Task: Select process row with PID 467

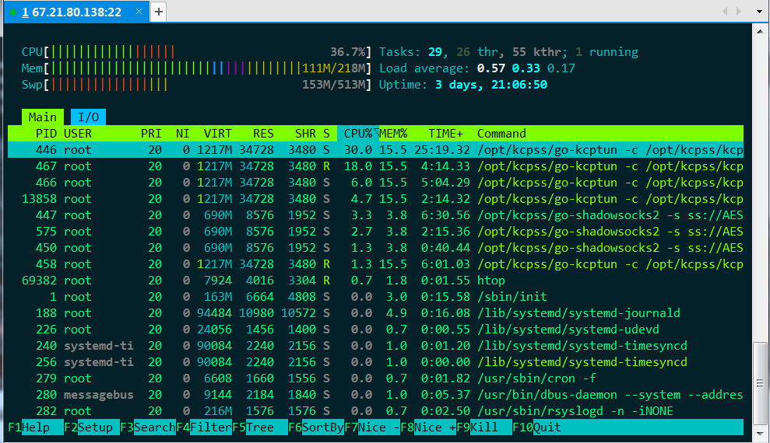Action: point(376,166)
